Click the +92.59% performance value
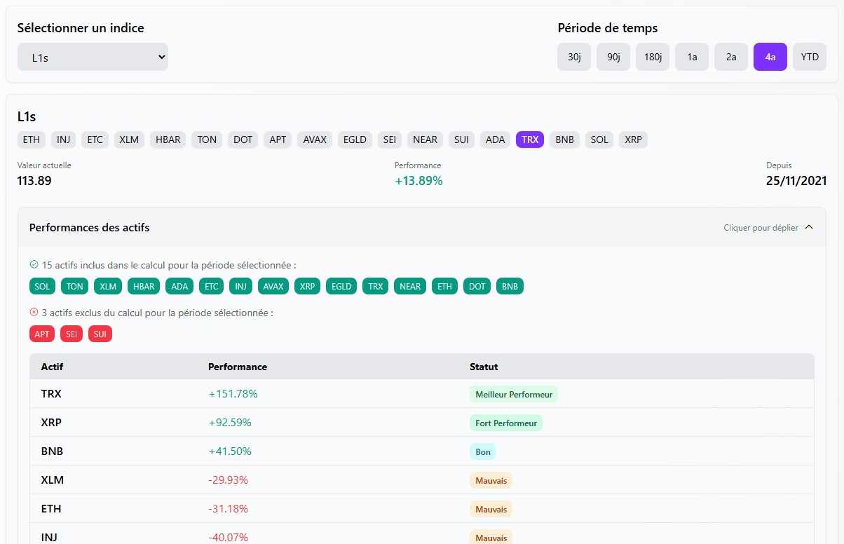This screenshot has width=844, height=544. point(230,423)
